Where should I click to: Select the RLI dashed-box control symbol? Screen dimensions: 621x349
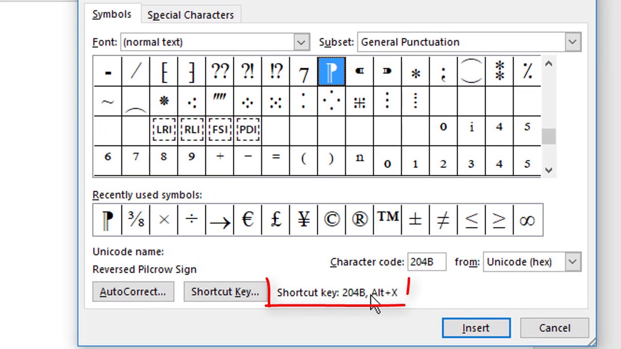coord(192,130)
